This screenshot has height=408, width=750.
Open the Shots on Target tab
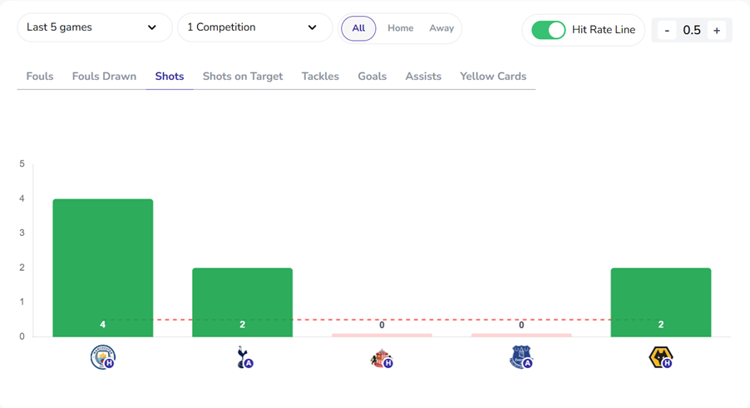pyautogui.click(x=243, y=76)
